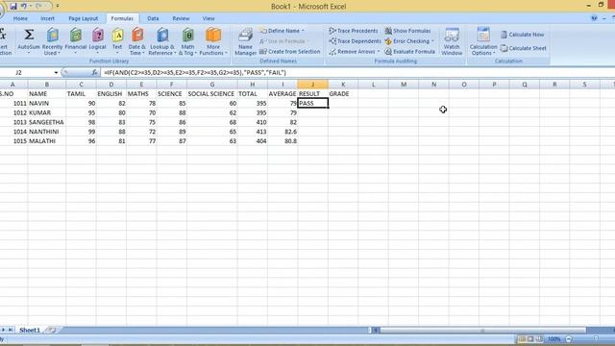The height and width of the screenshot is (346, 615).
Task: Click Create from Selection
Action: (290, 51)
